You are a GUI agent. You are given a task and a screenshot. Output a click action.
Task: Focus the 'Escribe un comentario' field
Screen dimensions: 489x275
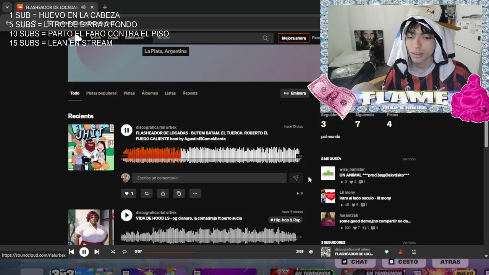pos(209,178)
